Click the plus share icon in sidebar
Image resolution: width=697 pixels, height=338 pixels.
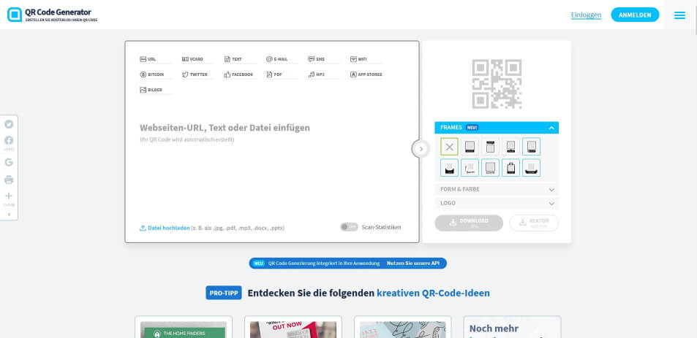(x=9, y=196)
